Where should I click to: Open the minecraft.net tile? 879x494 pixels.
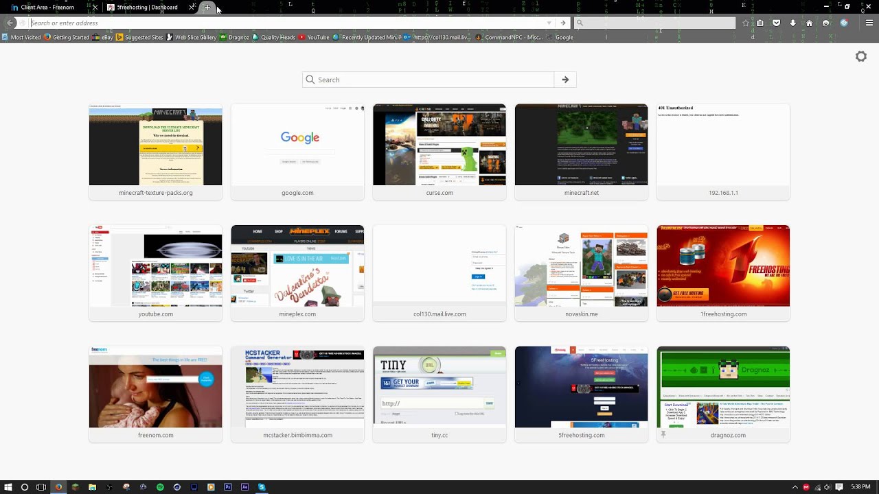click(x=581, y=152)
